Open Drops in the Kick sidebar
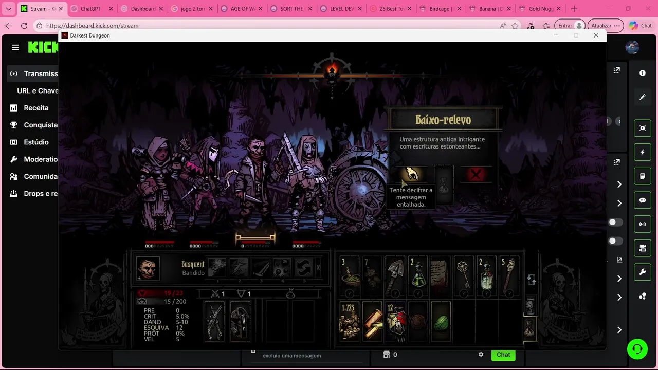 [34, 194]
